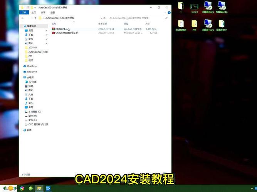Viewport: 257px width, 192px height.
Task: Refresh the current folder view
Action: (104, 18)
